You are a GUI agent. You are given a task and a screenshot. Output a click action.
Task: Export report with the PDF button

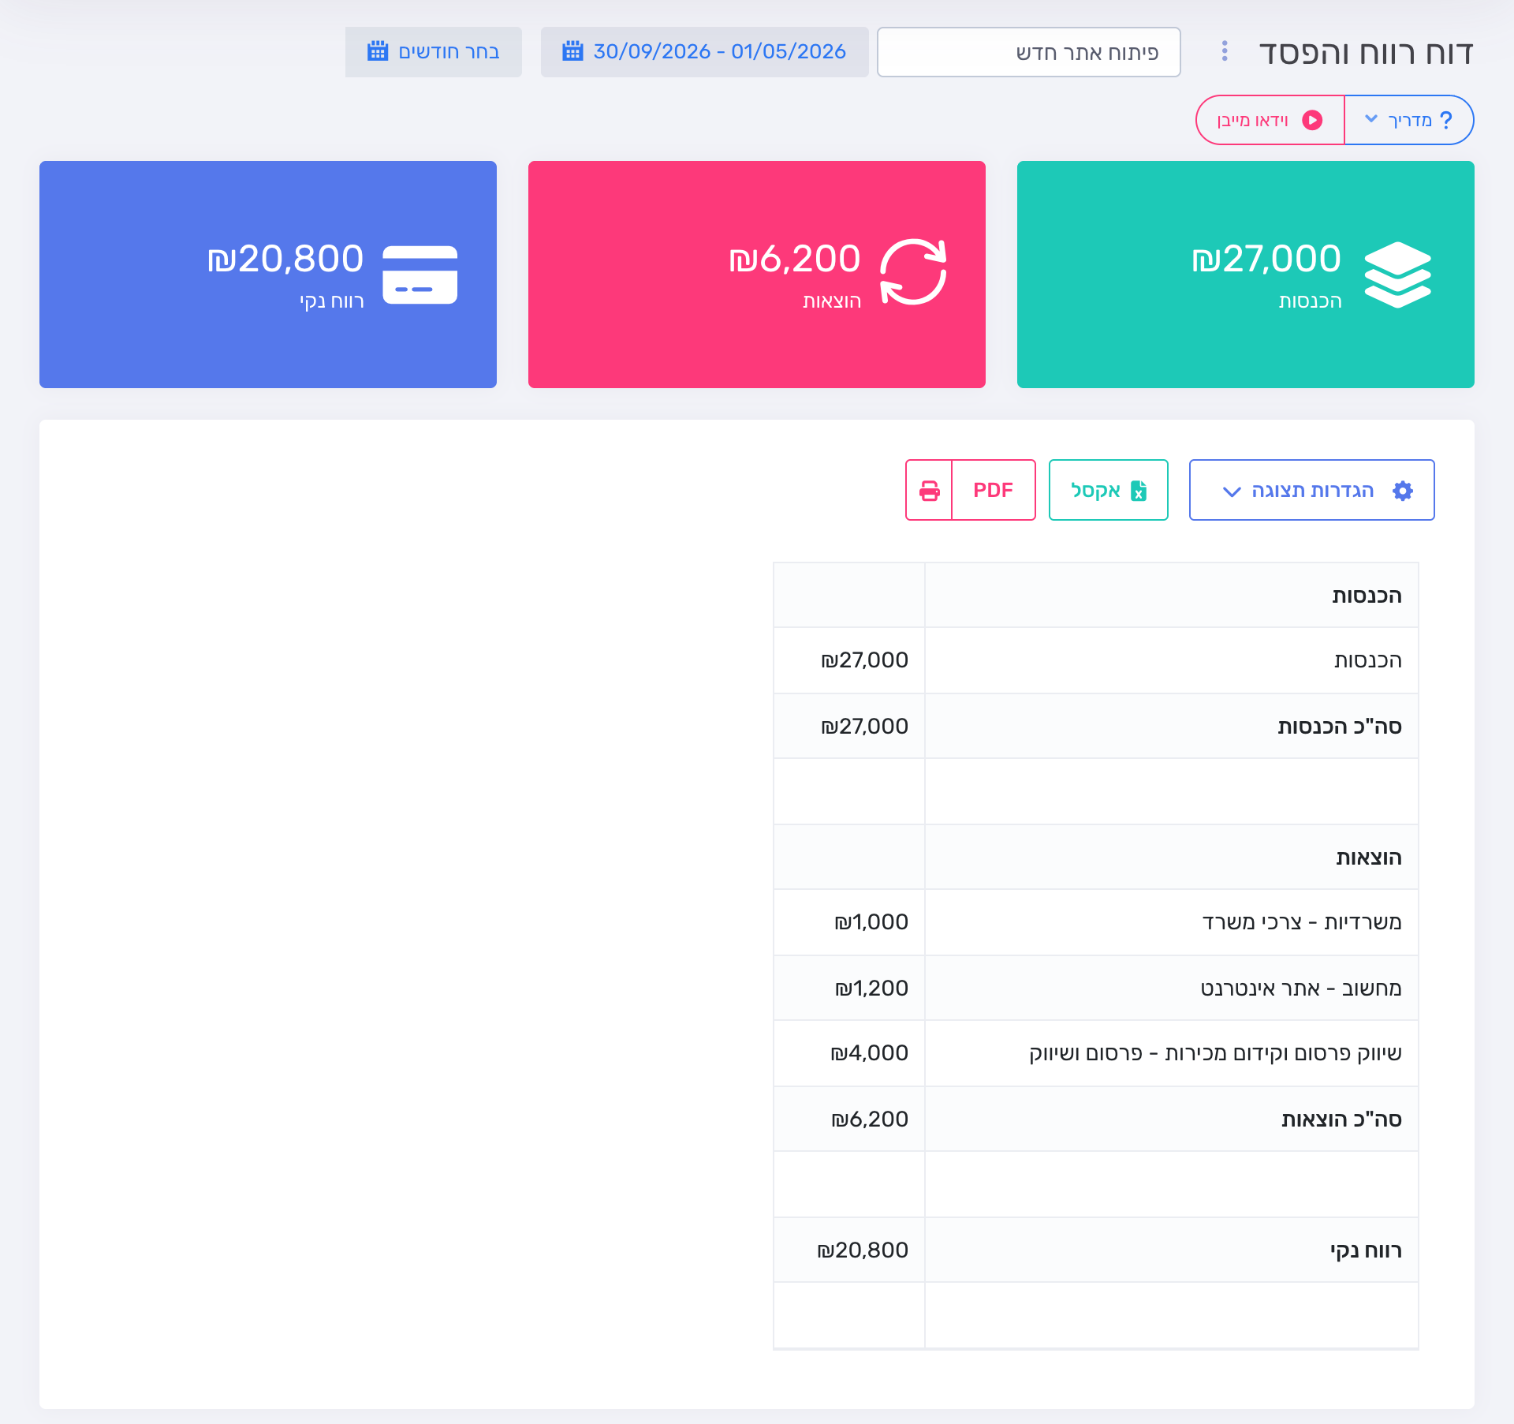coord(994,490)
